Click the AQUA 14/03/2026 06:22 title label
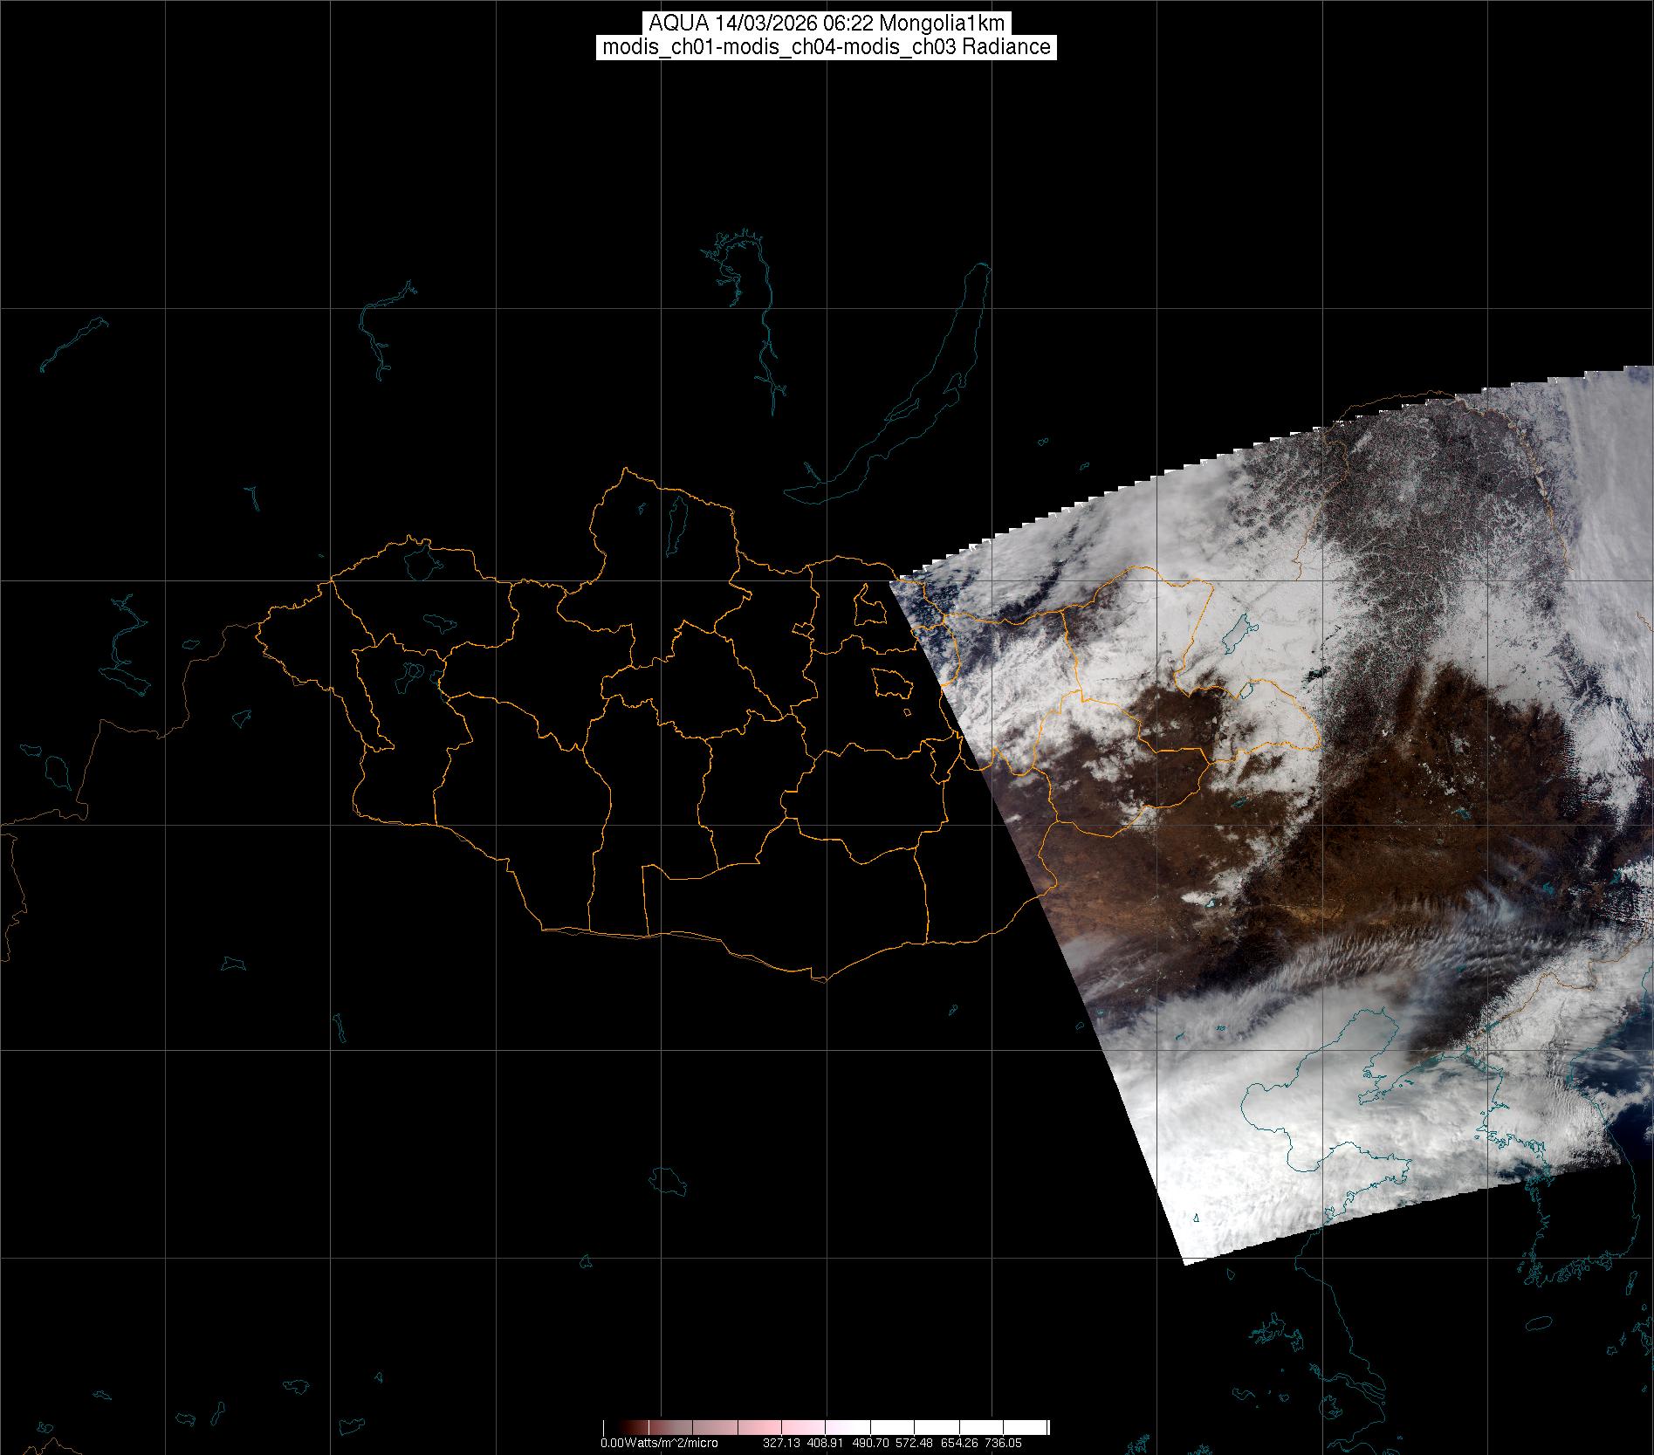1654x1455 pixels. coord(826,23)
